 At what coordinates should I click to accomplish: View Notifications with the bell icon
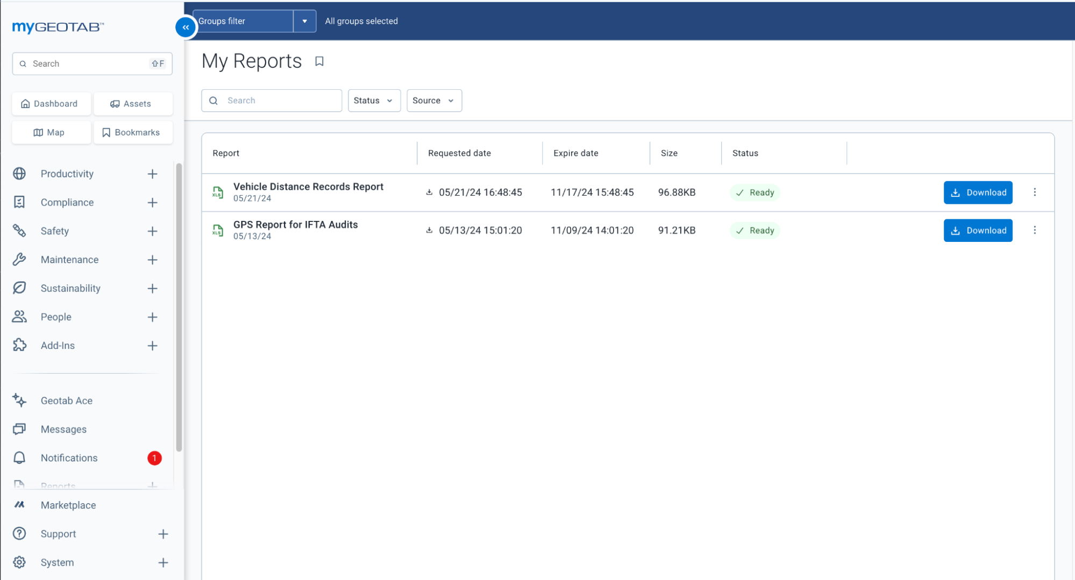(69, 457)
